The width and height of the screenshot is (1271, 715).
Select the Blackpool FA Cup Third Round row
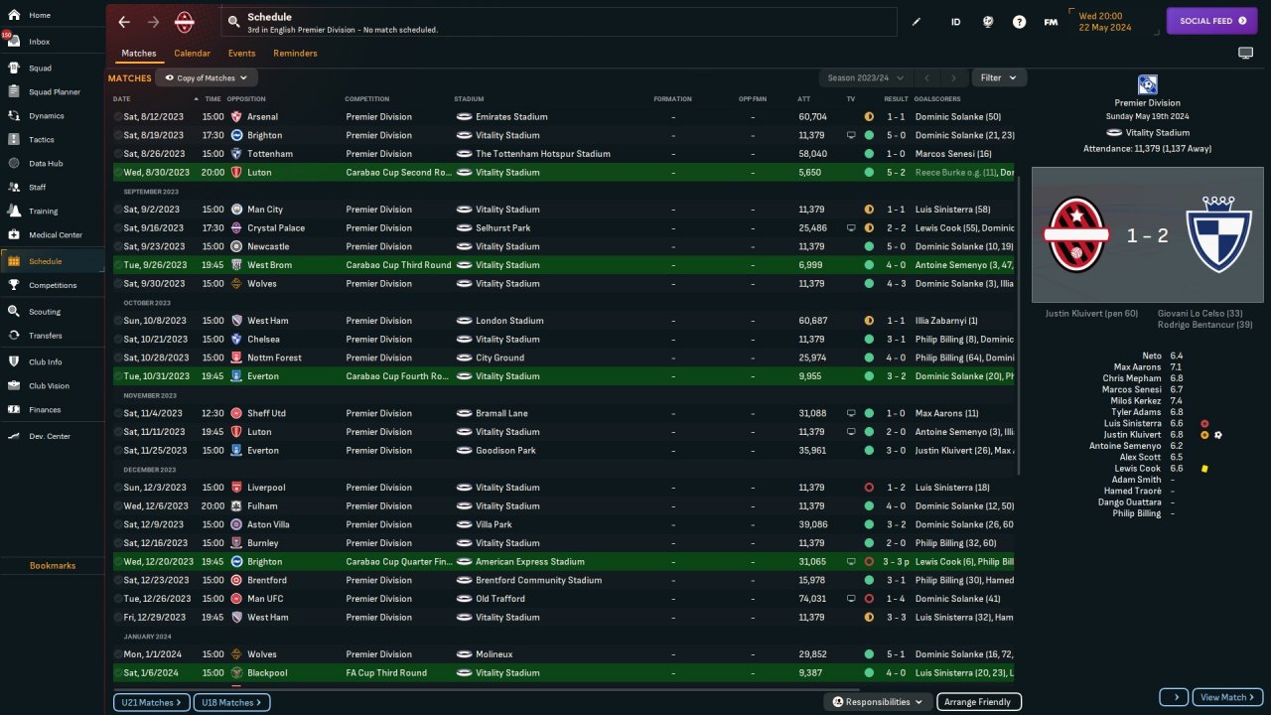click(564, 672)
